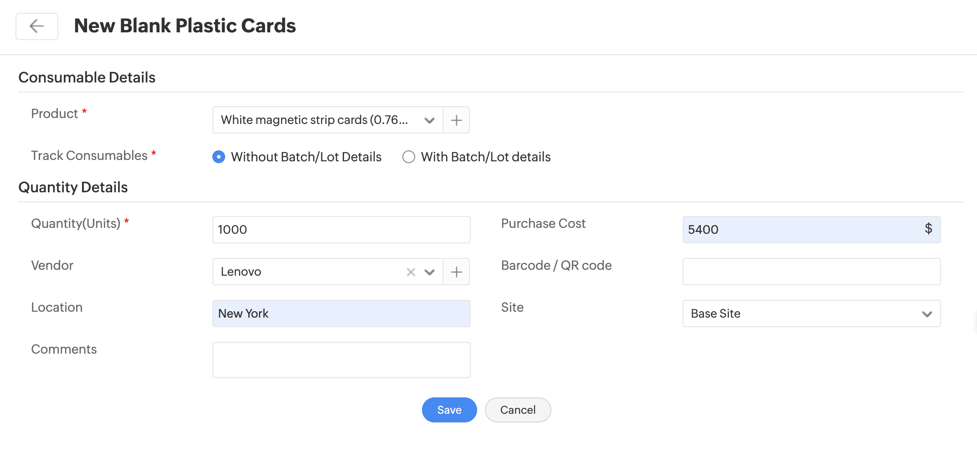Click the Location field with New York
Screen dimensions: 977x463
341,314
